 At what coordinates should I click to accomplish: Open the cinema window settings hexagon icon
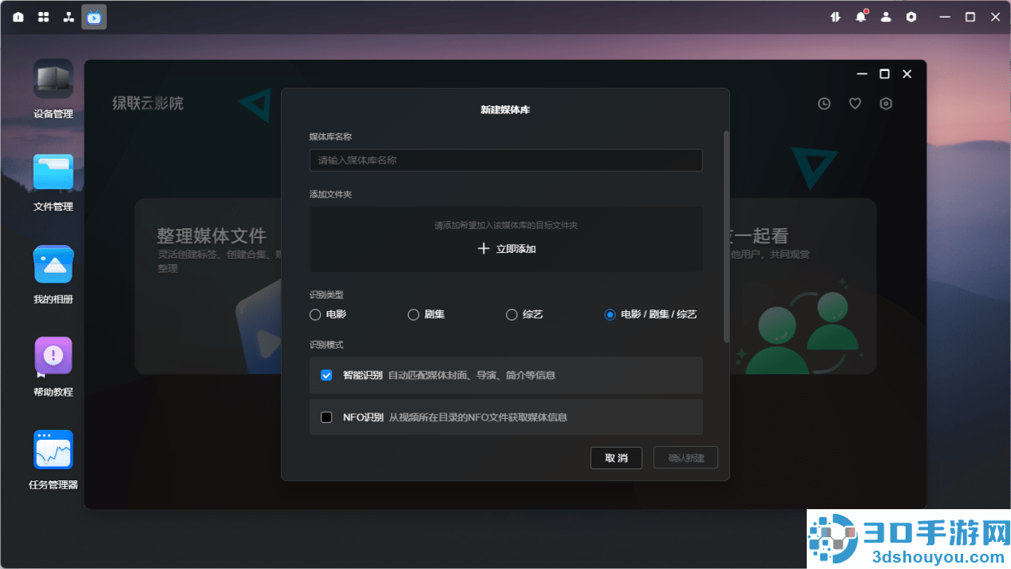tap(886, 104)
